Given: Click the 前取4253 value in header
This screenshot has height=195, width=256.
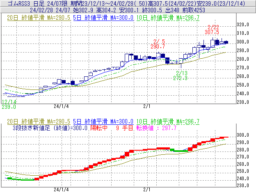Looking at the screenshot, I should click(194, 10).
